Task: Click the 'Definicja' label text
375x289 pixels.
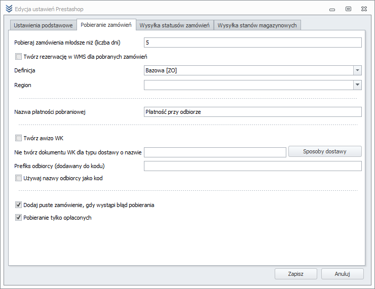Action: [x=25, y=70]
